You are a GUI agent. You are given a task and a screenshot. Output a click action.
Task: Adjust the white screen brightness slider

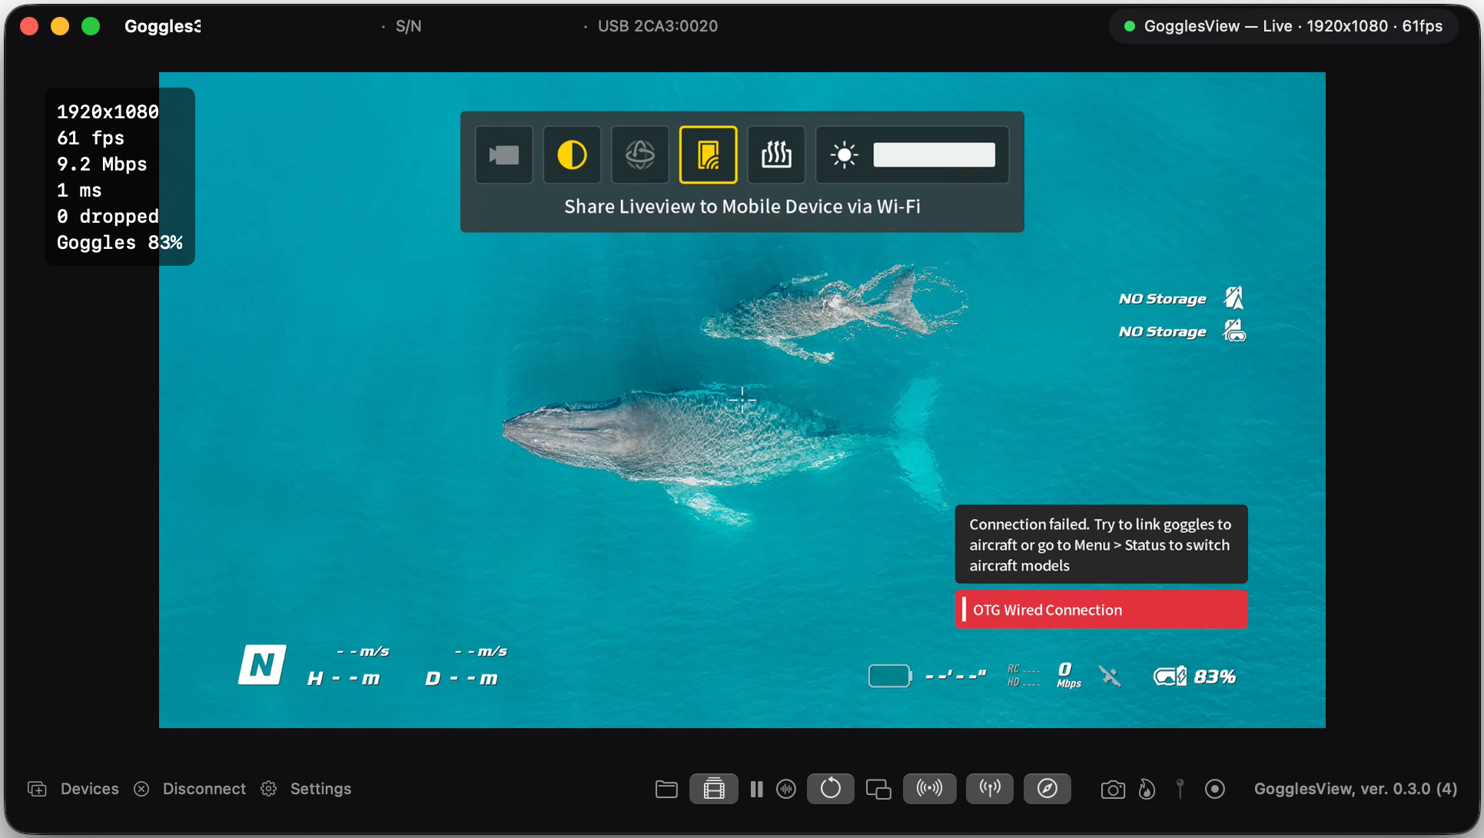coord(934,155)
